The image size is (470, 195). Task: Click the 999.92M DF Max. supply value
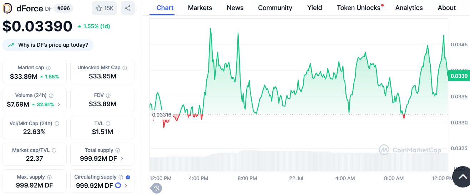34,185
